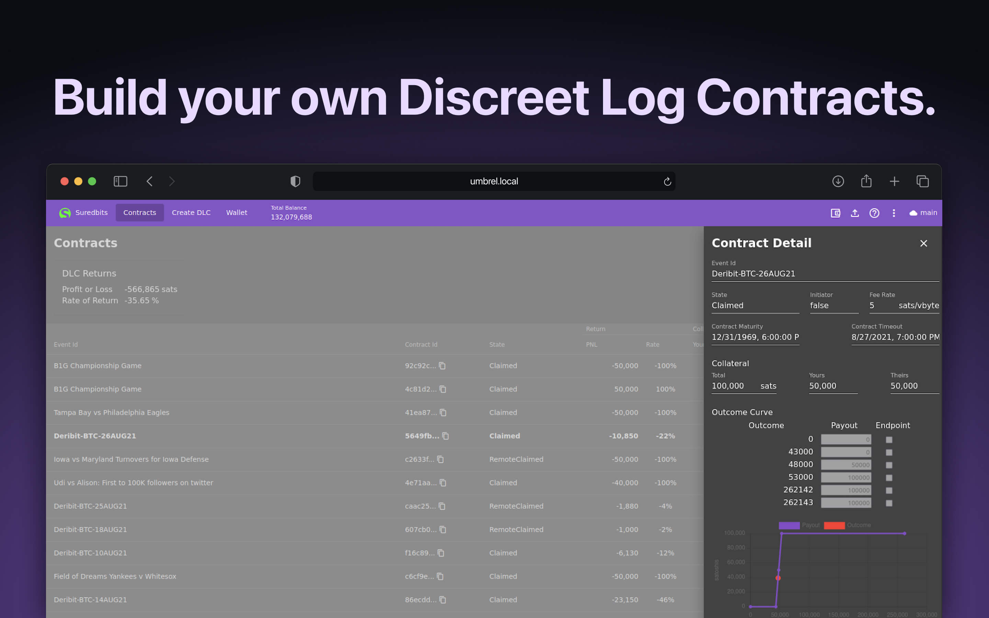Open the main network selector
The height and width of the screenshot is (618, 989).
(923, 213)
